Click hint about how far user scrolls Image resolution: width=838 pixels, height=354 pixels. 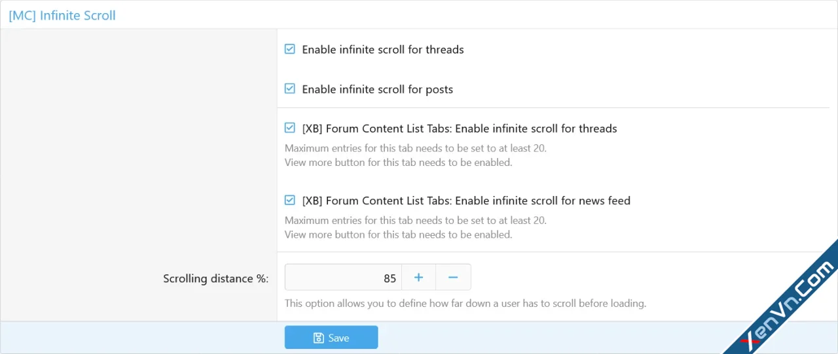pyautogui.click(x=465, y=304)
